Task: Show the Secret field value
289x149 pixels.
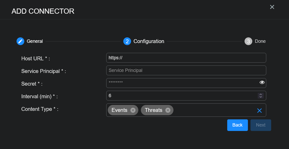Action: pyautogui.click(x=262, y=82)
